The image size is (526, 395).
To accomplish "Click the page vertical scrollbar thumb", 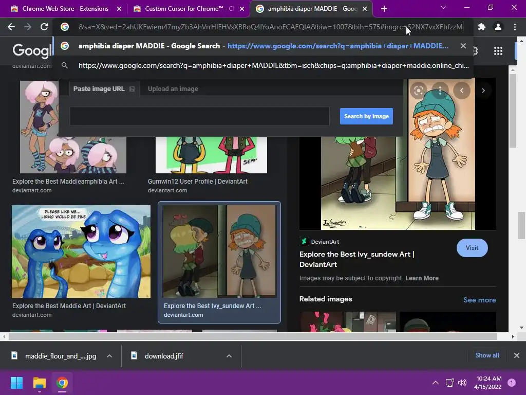I will 522,225.
